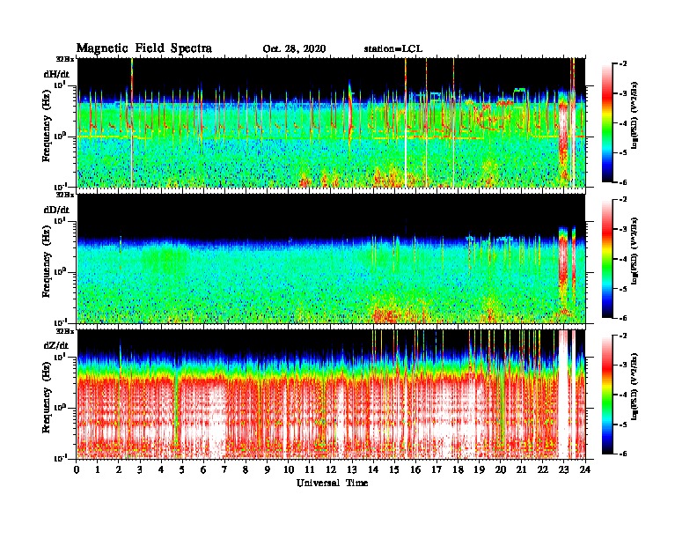
Task: Click hour tick label 19 on time axis
Action: tap(479, 469)
